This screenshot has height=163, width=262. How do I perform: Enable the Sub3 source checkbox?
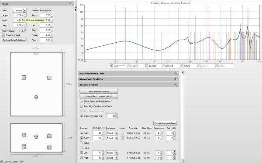81,143
